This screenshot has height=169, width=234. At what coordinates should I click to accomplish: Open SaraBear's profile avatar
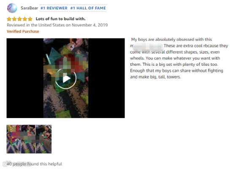click(x=12, y=8)
